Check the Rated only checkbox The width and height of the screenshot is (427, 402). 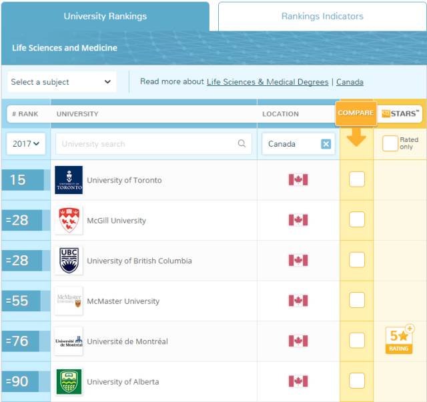390,143
